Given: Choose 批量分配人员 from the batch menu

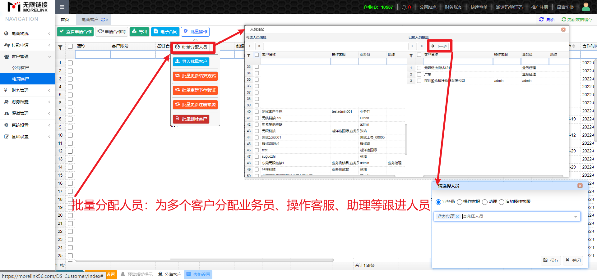Looking at the screenshot, I should click(x=191, y=47).
